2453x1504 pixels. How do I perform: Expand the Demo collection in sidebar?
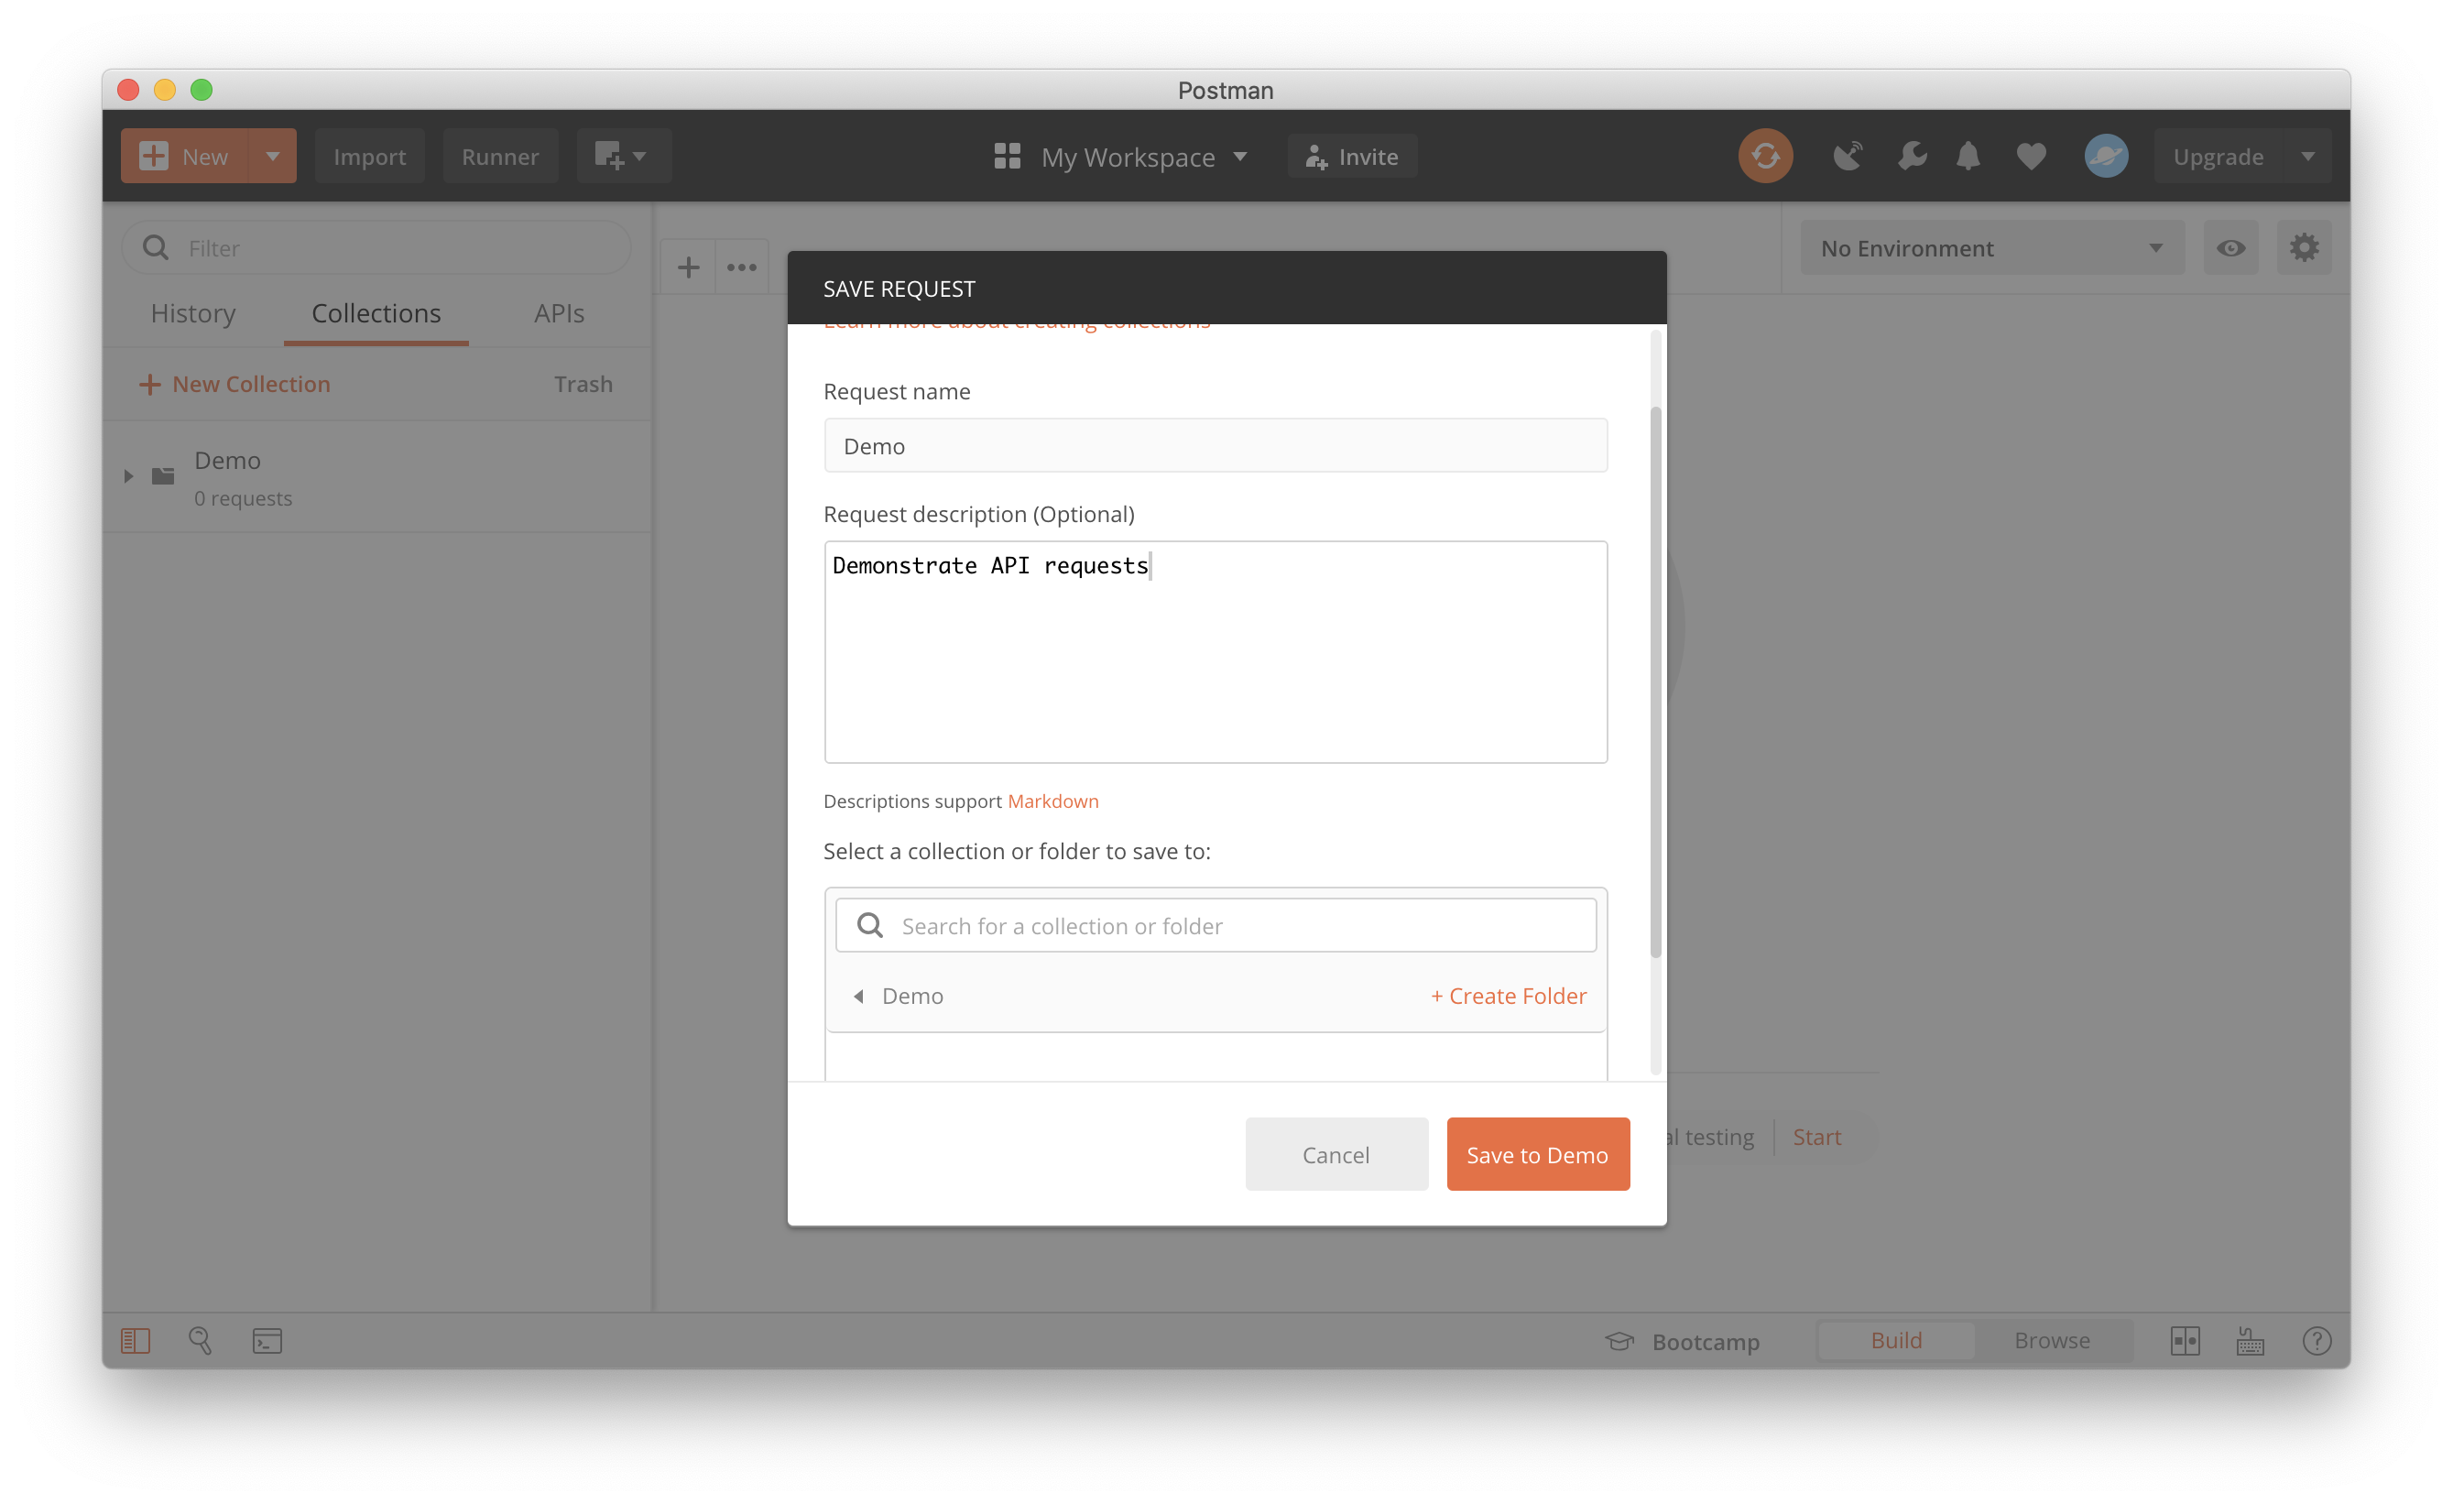tap(128, 477)
